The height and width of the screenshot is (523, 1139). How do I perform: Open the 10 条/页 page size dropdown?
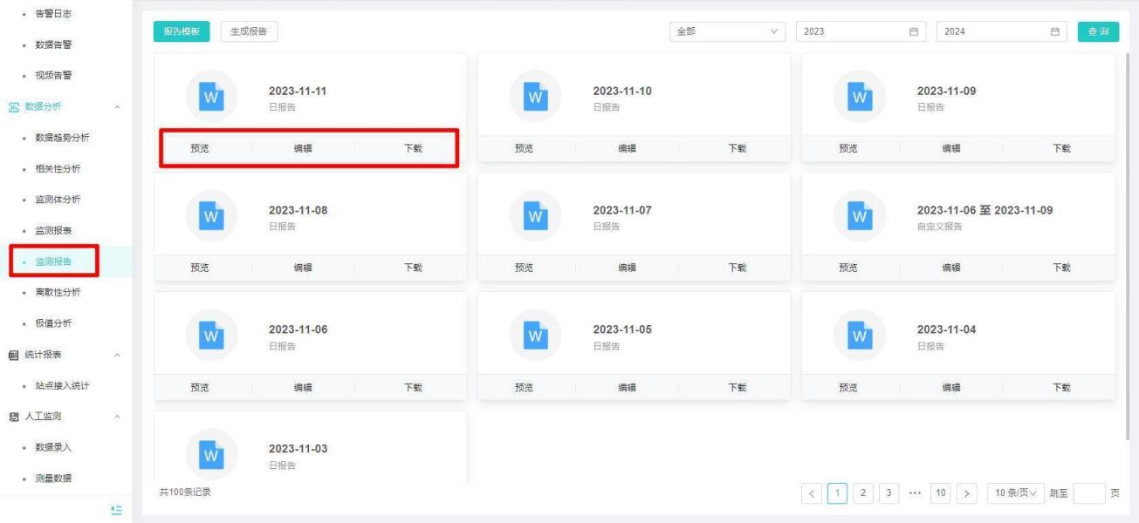click(1015, 493)
